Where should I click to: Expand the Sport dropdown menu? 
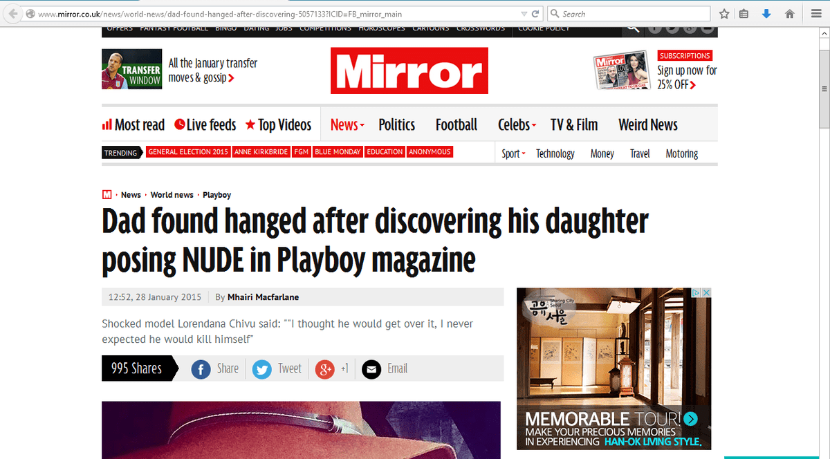point(514,153)
